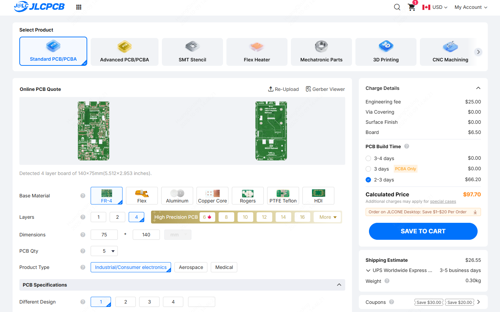Image resolution: width=500 pixels, height=312 pixels.
Task: Select SMT Stencil product
Action: tap(192, 52)
